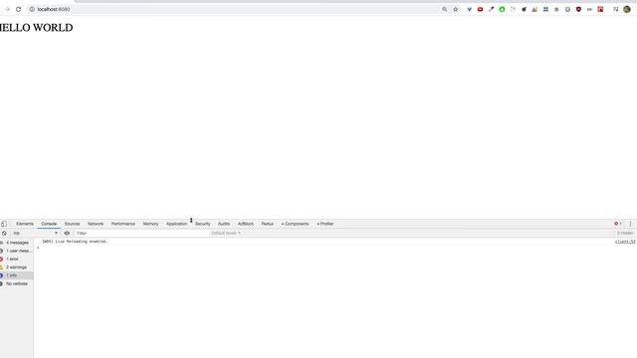Open the Chrome profile avatar
637x358 pixels.
tap(627, 9)
